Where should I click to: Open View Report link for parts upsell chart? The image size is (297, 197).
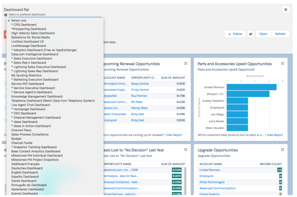tap(275, 135)
